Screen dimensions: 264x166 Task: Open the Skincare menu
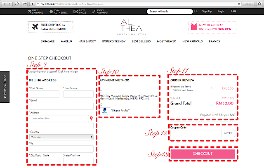point(48,41)
